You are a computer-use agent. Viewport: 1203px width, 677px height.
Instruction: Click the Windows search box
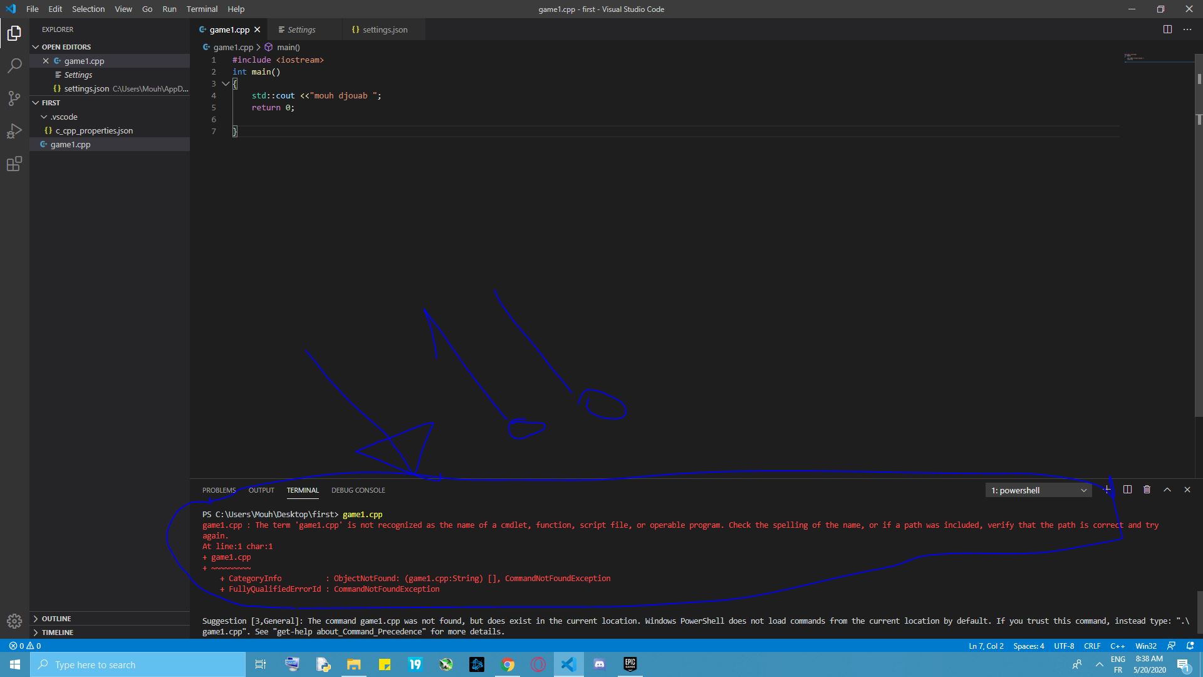click(138, 664)
